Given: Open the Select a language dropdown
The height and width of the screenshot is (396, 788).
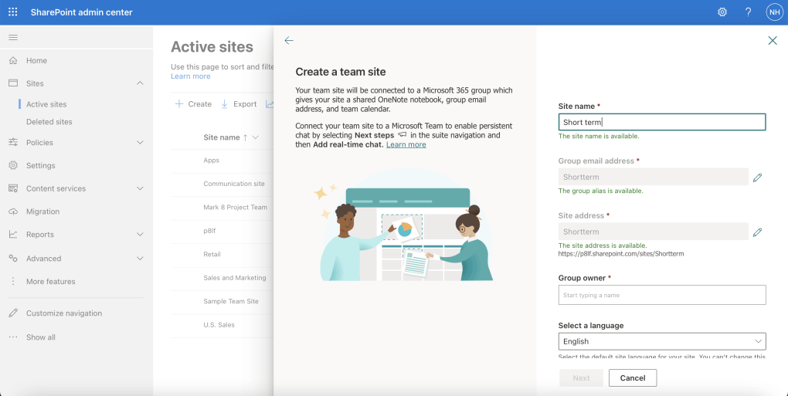Looking at the screenshot, I should (662, 341).
